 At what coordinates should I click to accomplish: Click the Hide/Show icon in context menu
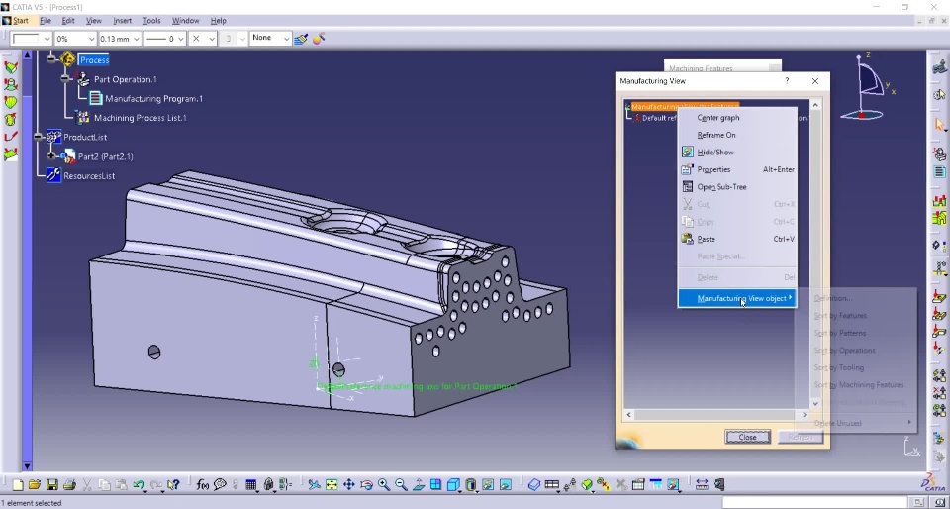[687, 153]
